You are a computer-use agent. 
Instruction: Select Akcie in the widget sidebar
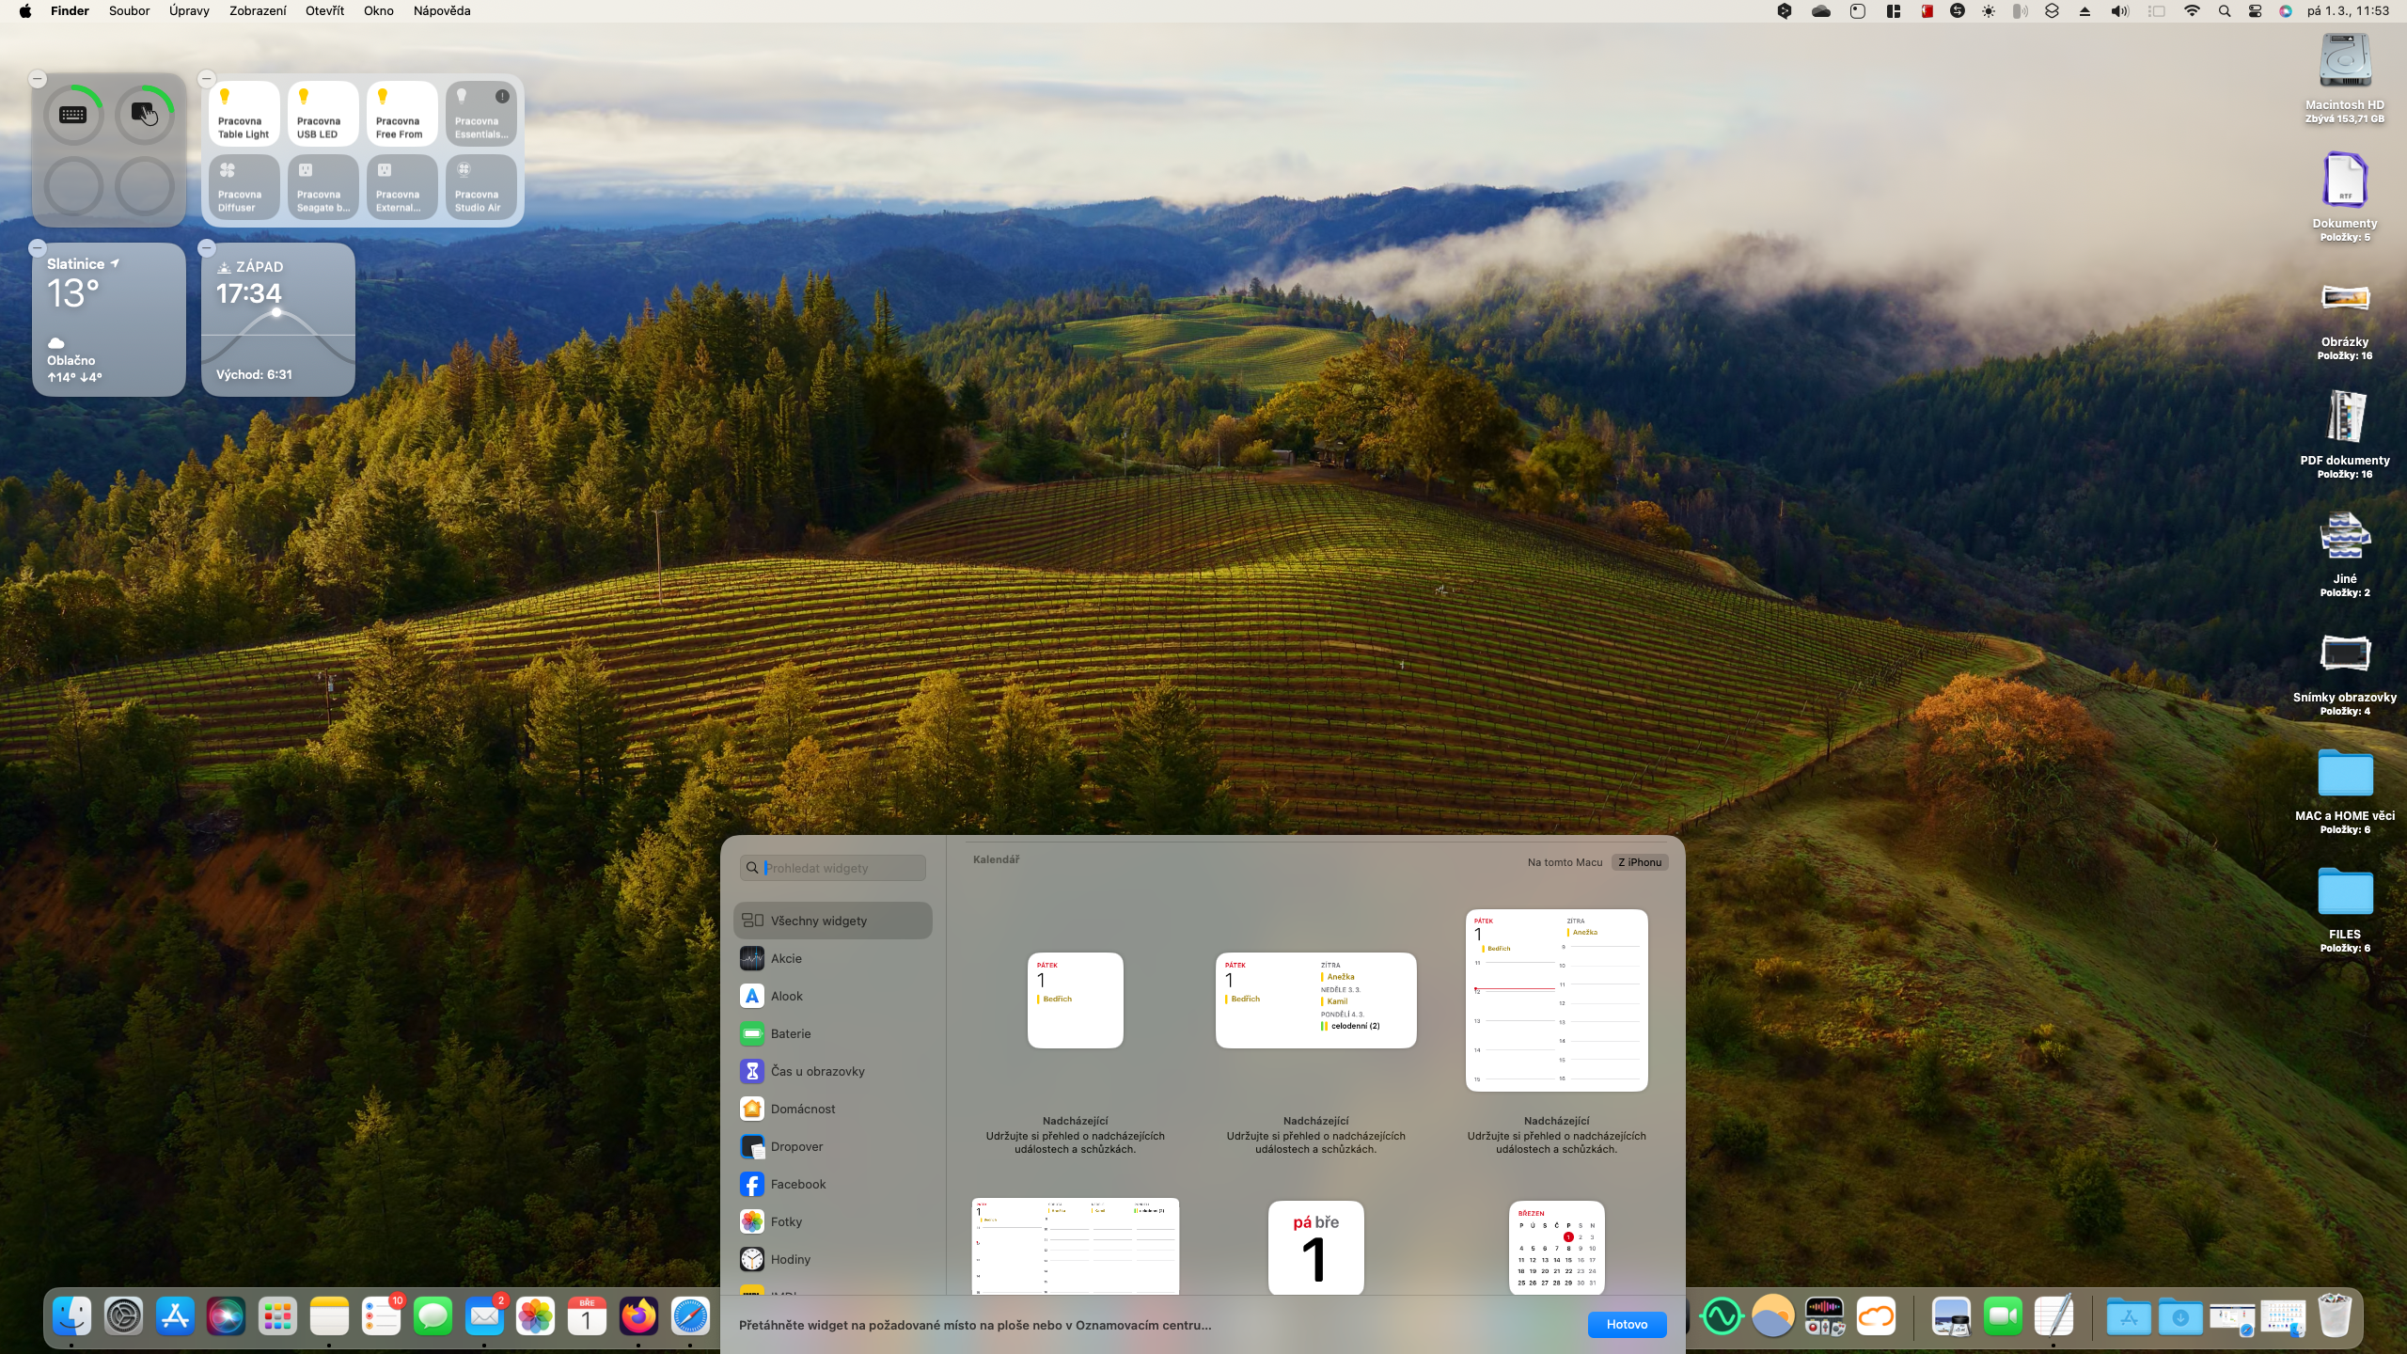click(786, 958)
